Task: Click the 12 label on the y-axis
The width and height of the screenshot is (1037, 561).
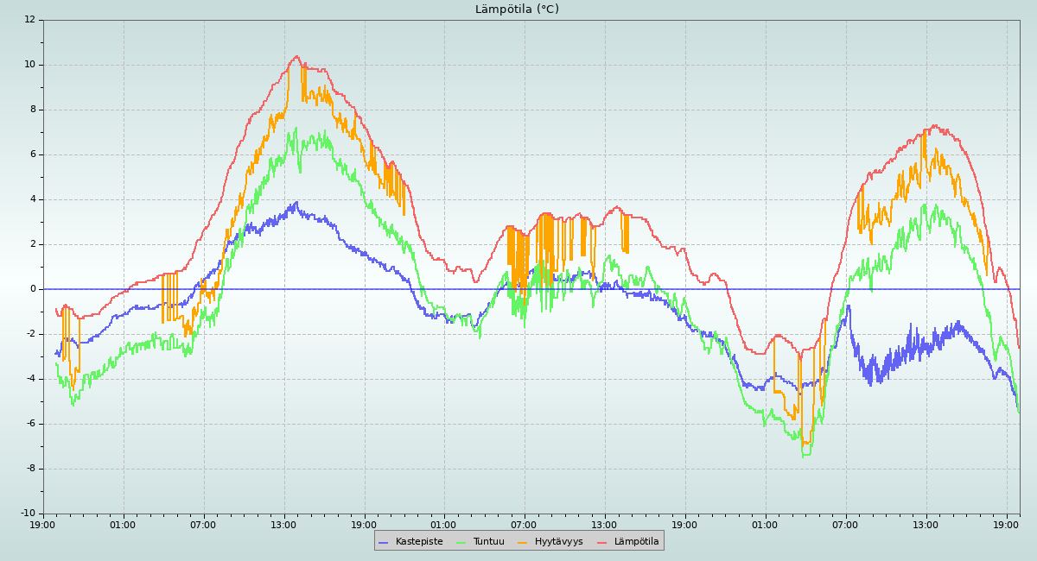Action: point(29,20)
